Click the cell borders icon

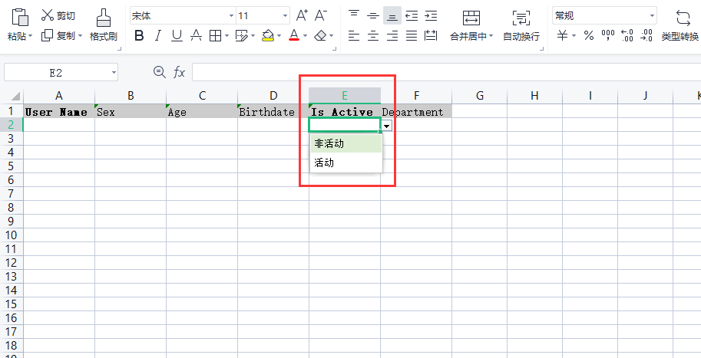216,36
